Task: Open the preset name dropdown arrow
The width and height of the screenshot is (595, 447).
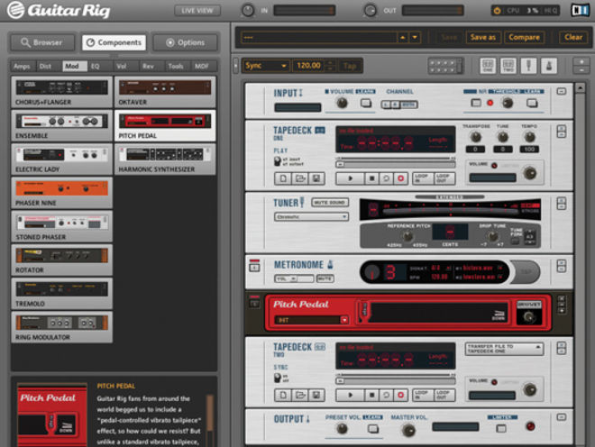Action: point(415,37)
